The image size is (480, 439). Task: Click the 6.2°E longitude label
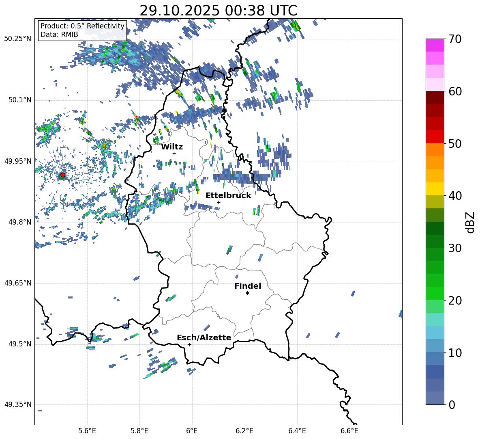(244, 431)
